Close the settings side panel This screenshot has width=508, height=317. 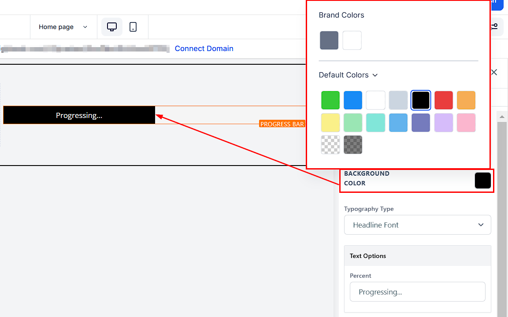(x=494, y=72)
